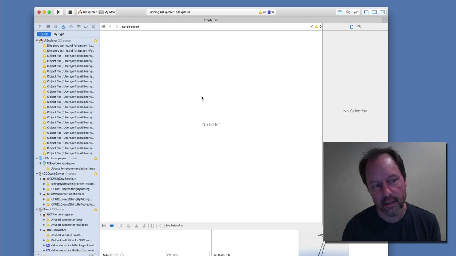Jump to next issue arrow in jump bar
The height and width of the screenshot is (256, 456).
pyautogui.click(x=321, y=27)
